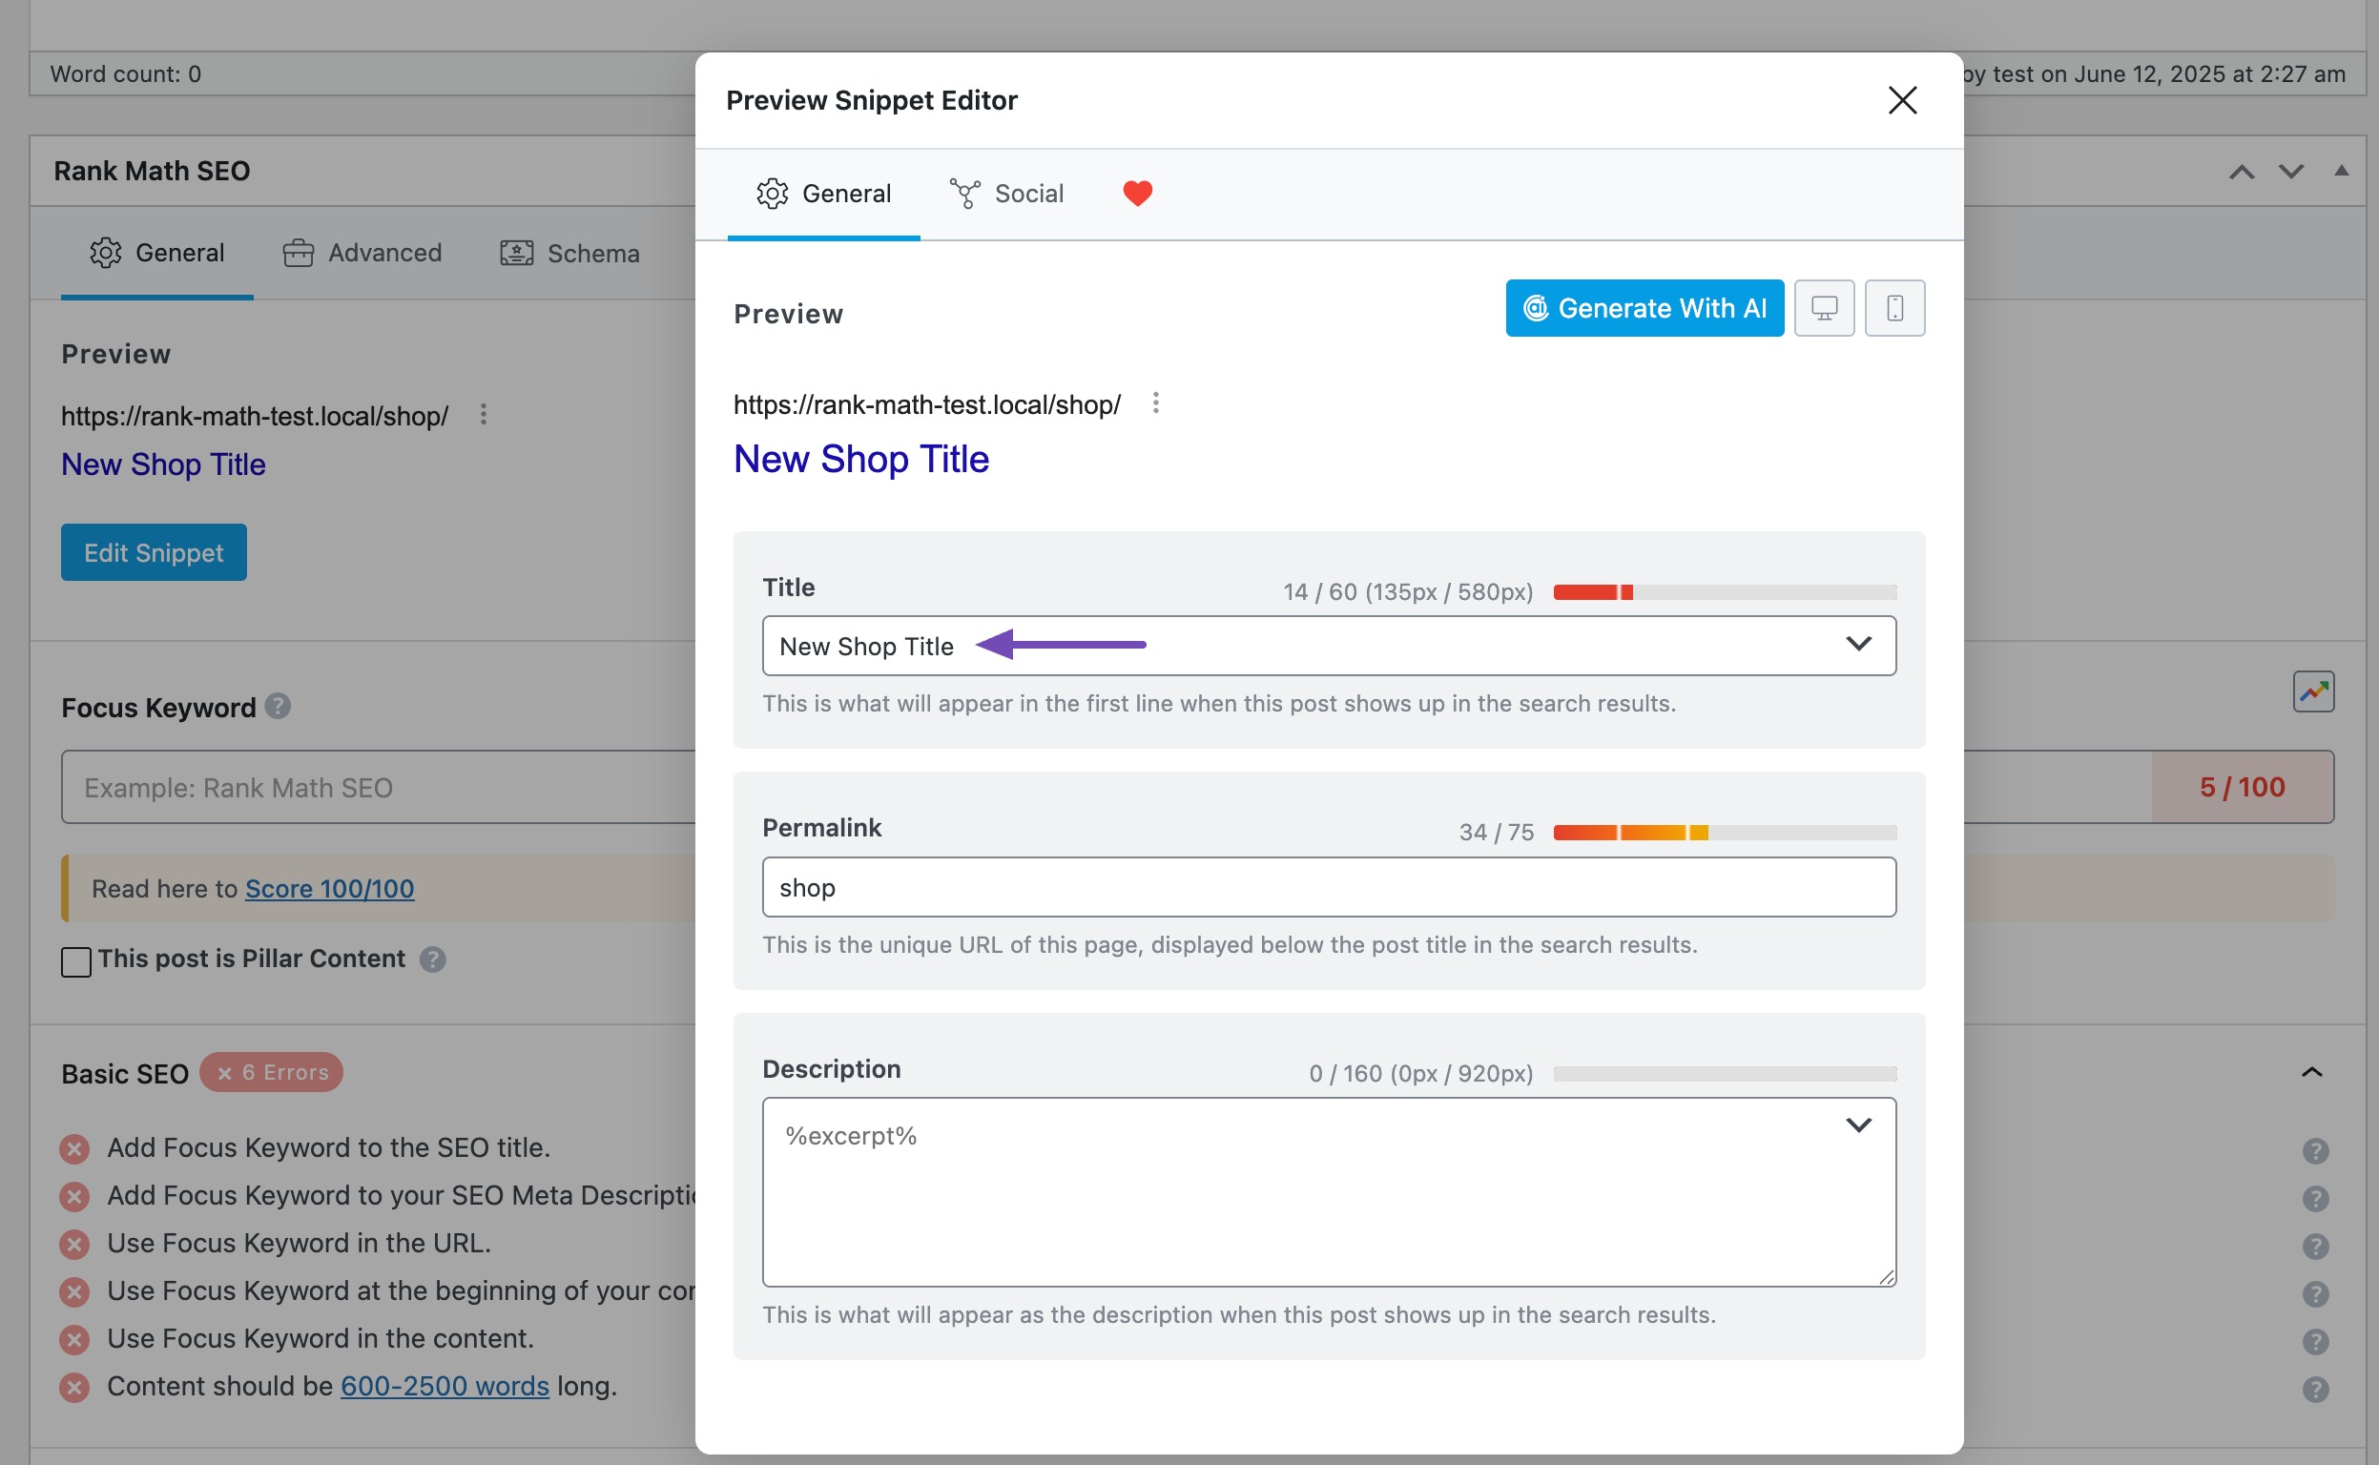Screen dimensions: 2379x1465
Task: Check This post is Pillar Content
Action: coord(76,961)
